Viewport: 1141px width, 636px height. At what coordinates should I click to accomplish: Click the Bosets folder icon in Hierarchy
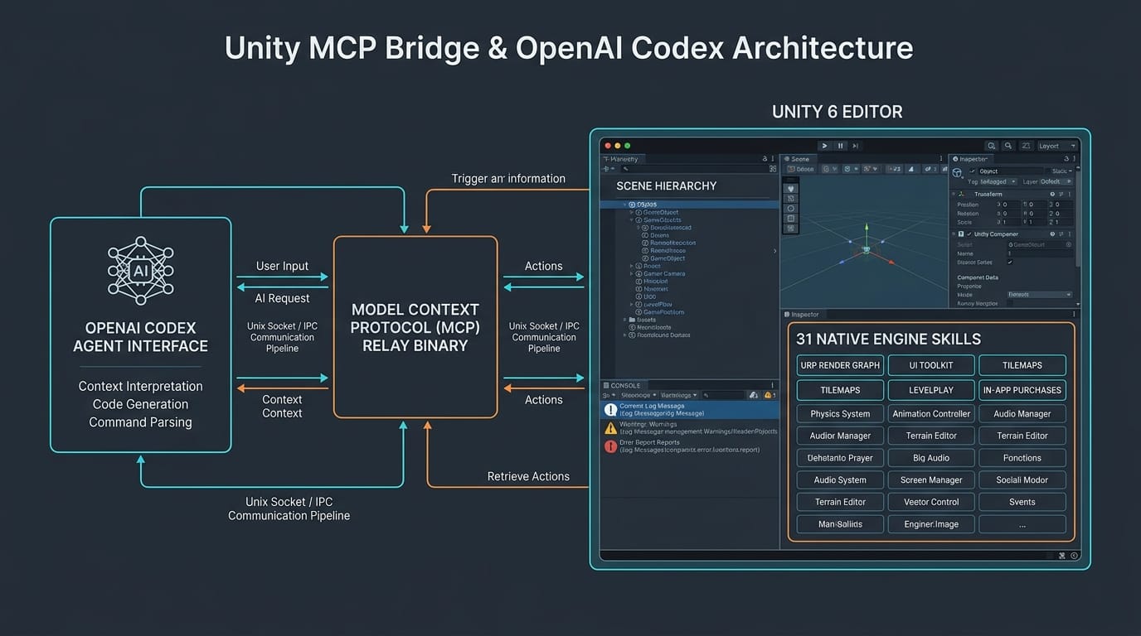click(x=632, y=320)
